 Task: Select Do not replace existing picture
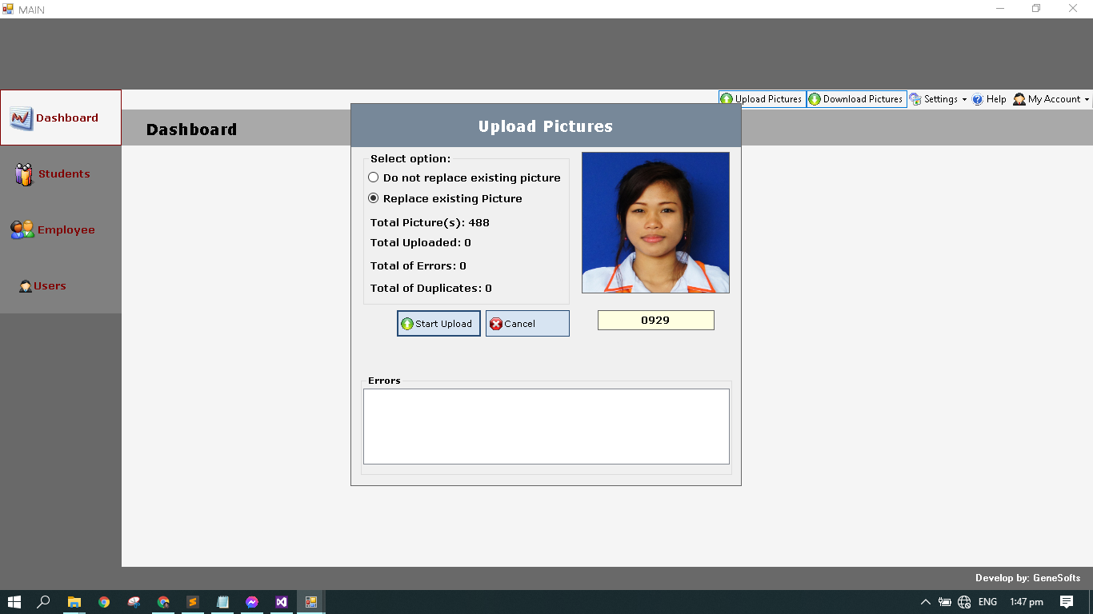click(x=374, y=177)
